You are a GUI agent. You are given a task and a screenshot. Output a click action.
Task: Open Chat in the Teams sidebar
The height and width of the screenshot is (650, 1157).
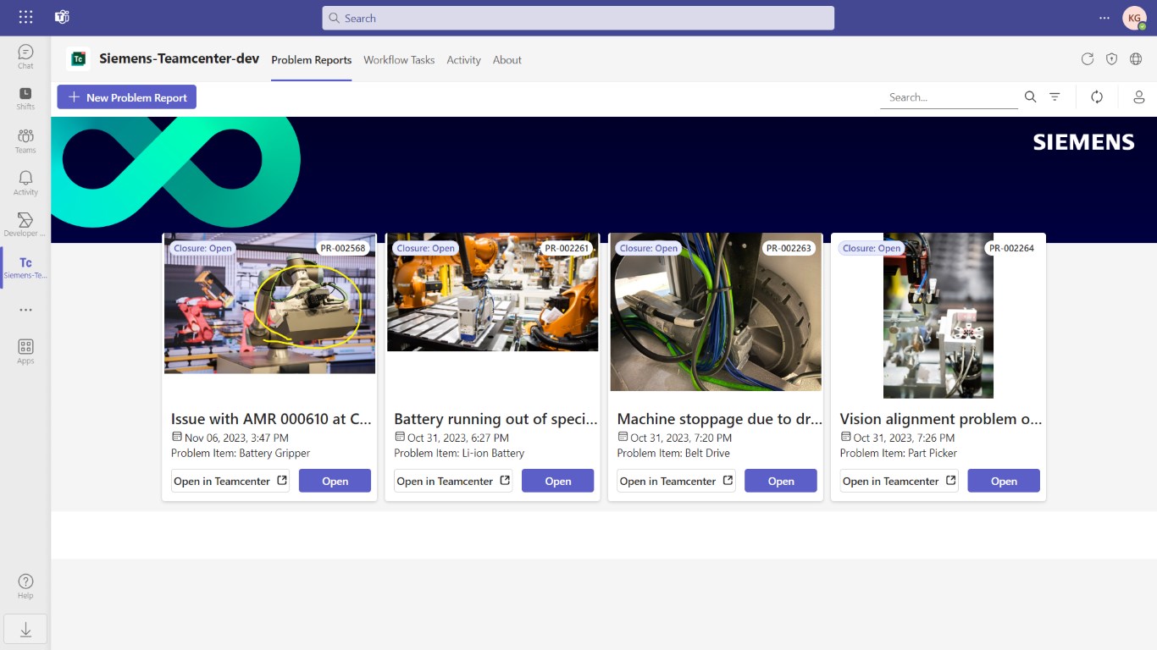[25, 57]
